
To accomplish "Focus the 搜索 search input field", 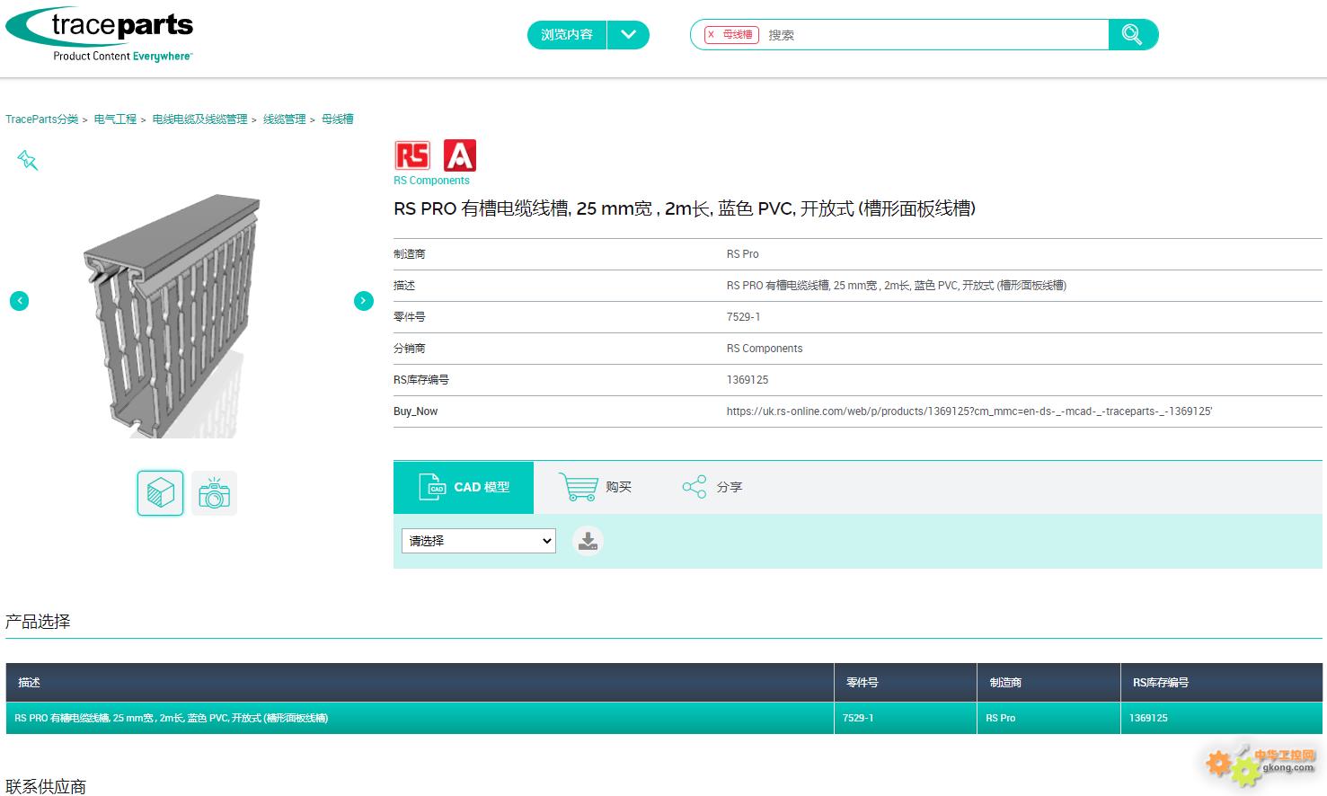I will pyautogui.click(x=934, y=35).
